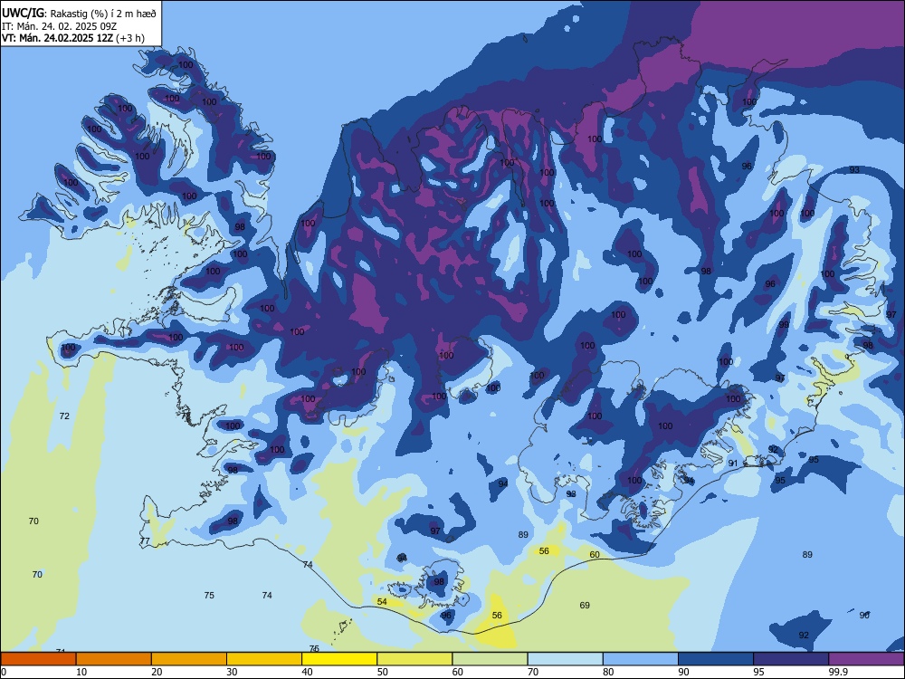Click the pale yellow 50–60 legend swatch
The width and height of the screenshot is (905, 679).
(414, 659)
